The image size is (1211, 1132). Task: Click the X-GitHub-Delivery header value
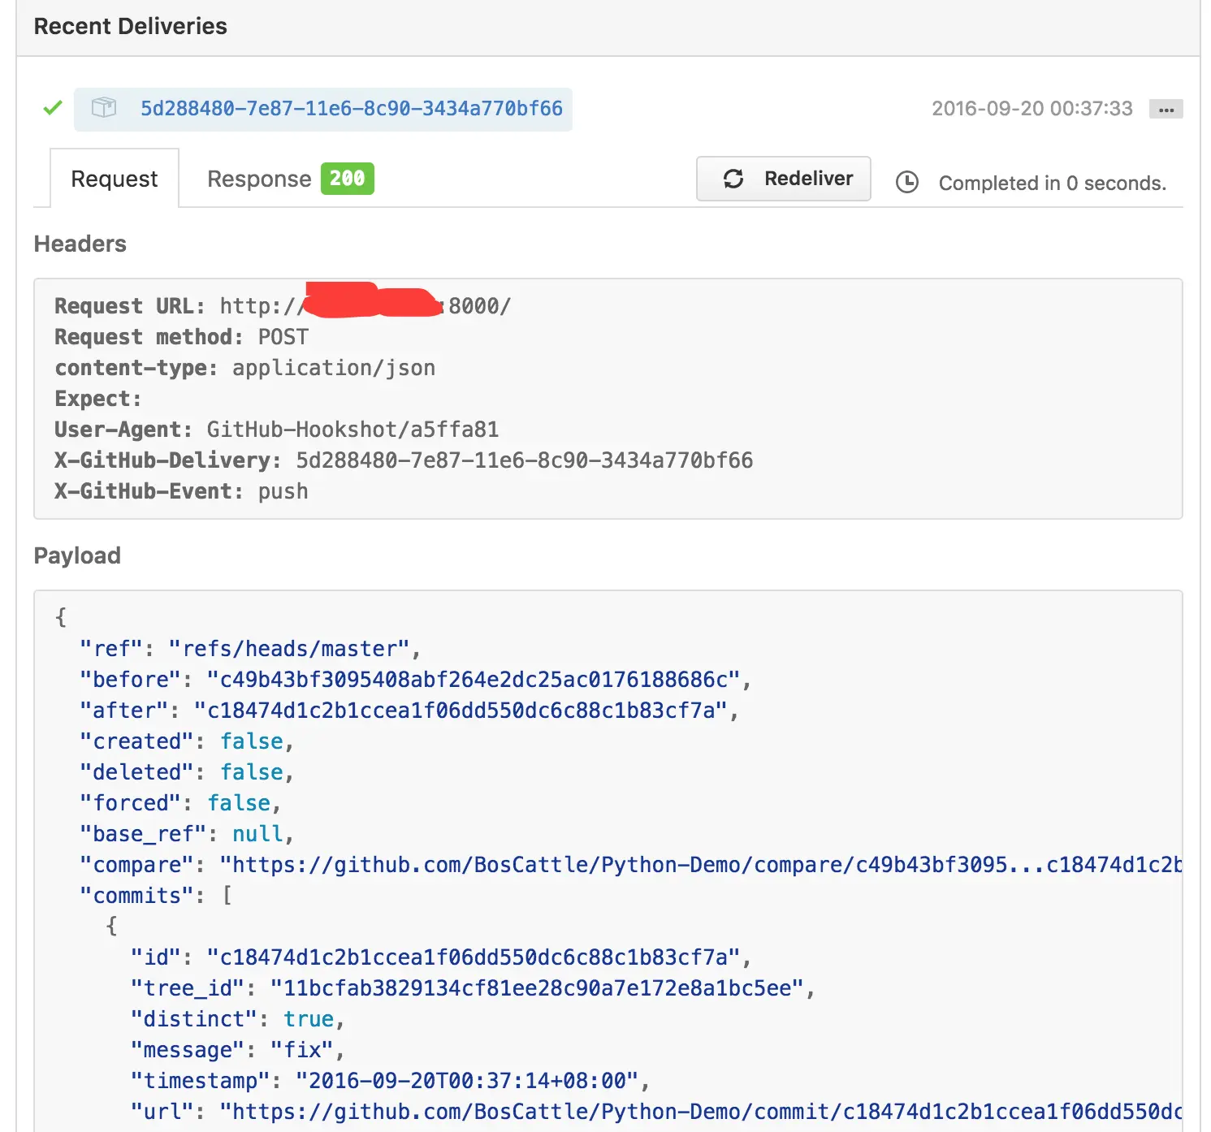(x=524, y=460)
